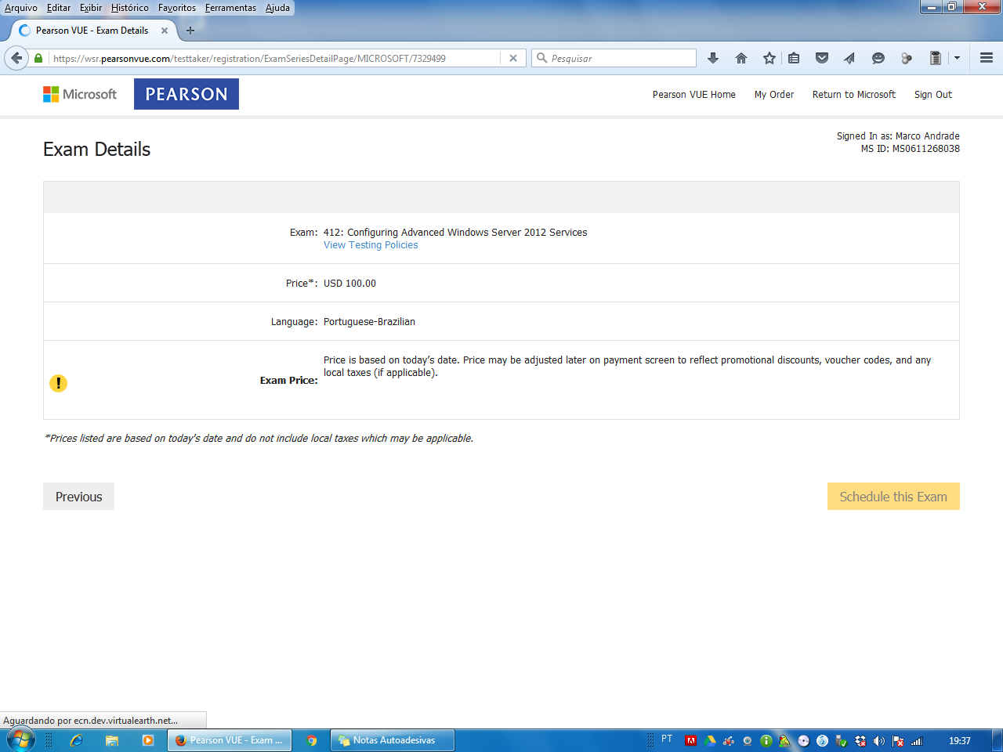This screenshot has height=752, width=1003.
Task: Bookmark this page with the star icon
Action: click(x=769, y=58)
